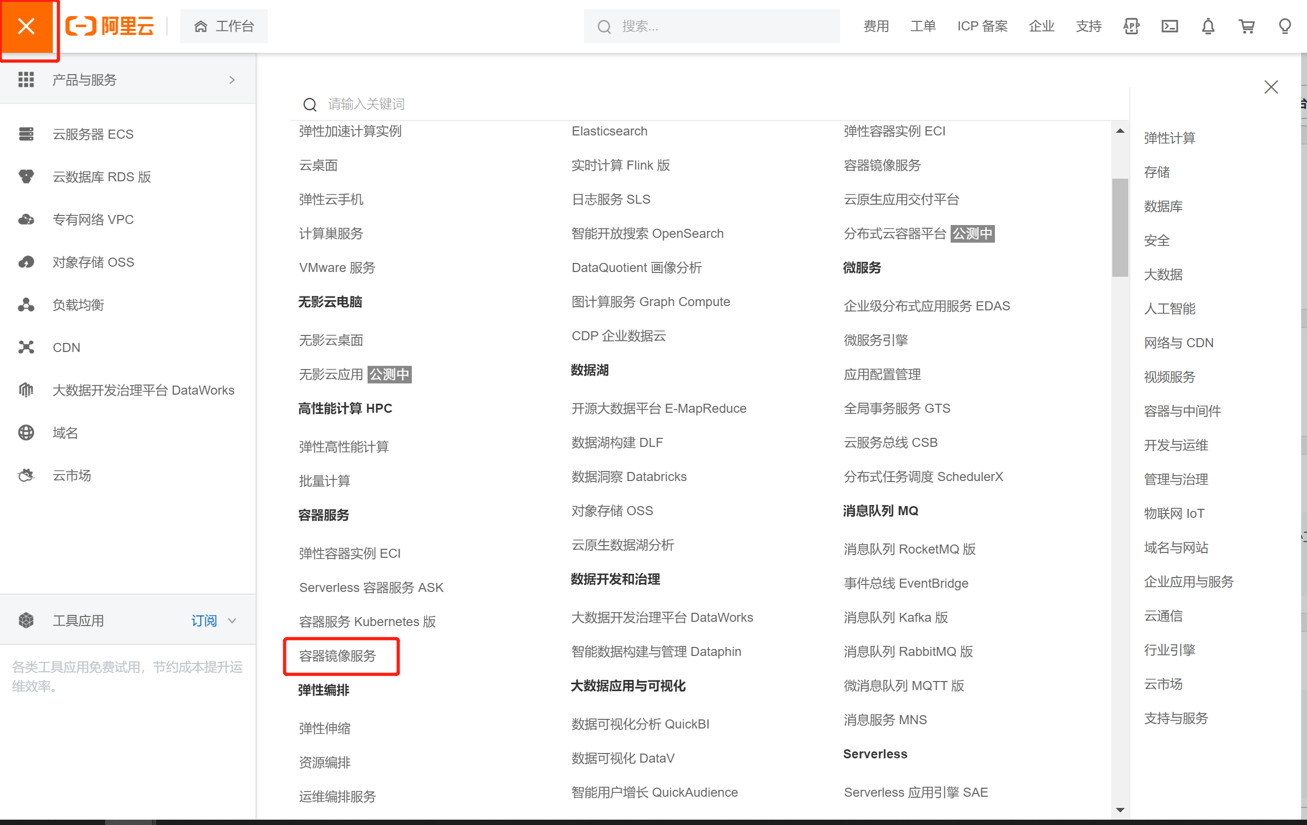Open the ICP 备案 menu item
Image resolution: width=1307 pixels, height=825 pixels.
coord(982,26)
